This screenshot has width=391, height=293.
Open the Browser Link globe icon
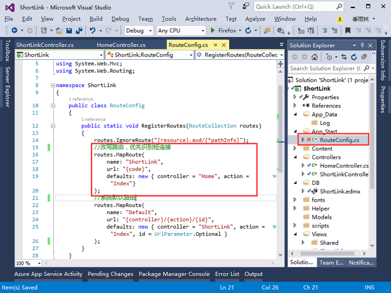281,30
